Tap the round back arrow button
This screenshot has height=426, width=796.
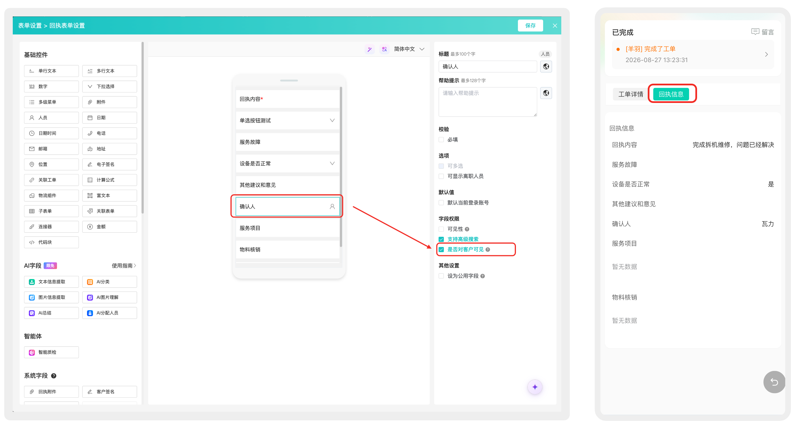tap(774, 382)
